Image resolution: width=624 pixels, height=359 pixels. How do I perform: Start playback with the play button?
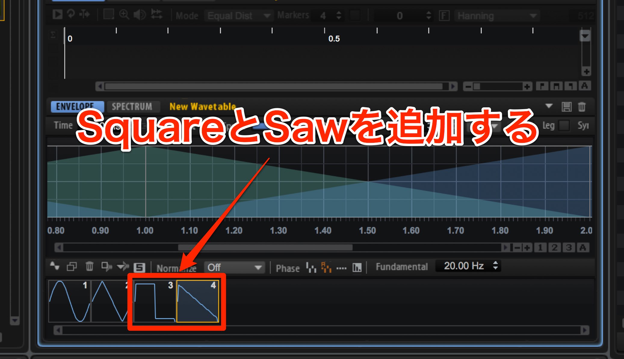point(57,14)
